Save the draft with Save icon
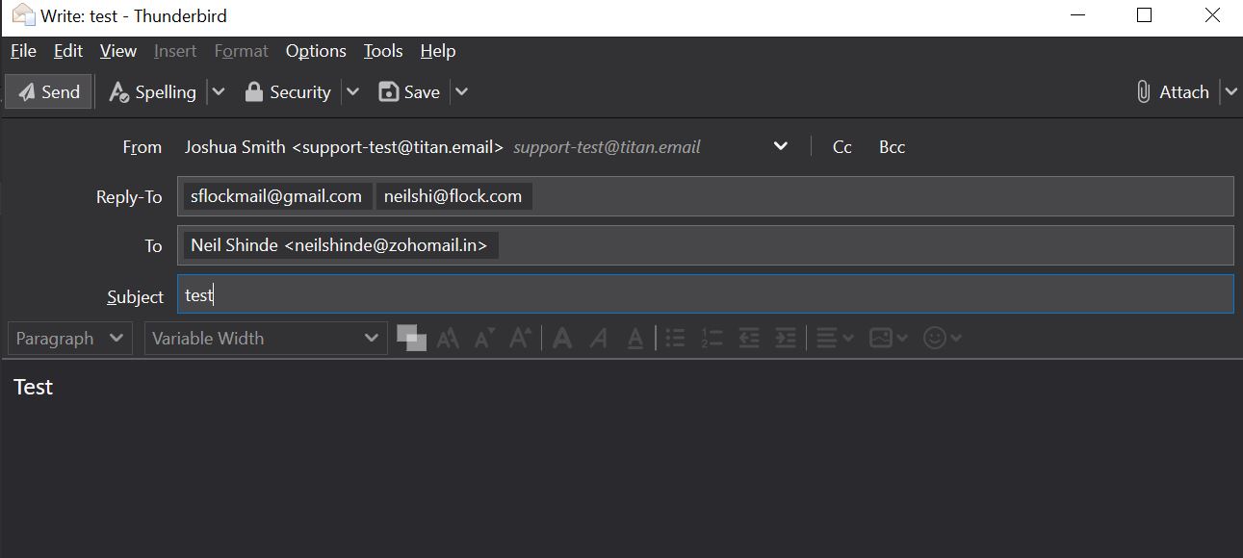The height and width of the screenshot is (558, 1243). (x=409, y=92)
